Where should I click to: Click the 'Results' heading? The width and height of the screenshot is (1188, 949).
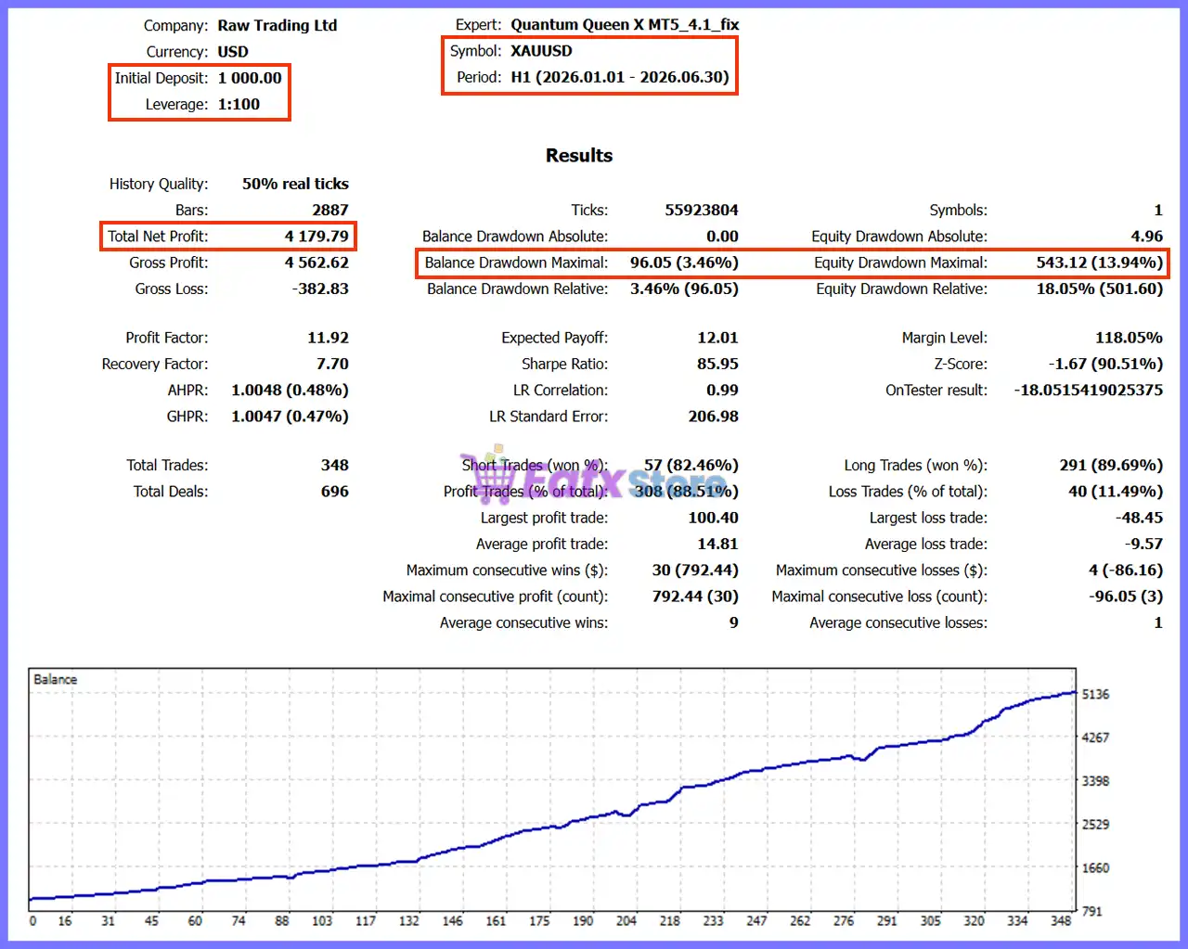[579, 156]
